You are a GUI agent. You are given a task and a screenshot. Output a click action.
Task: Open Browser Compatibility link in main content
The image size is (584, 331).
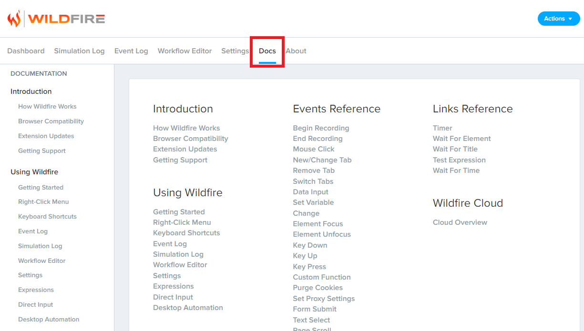pos(190,139)
